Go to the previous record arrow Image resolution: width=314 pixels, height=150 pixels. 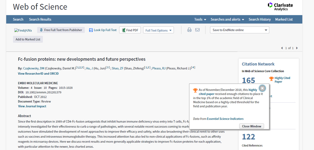282,48
